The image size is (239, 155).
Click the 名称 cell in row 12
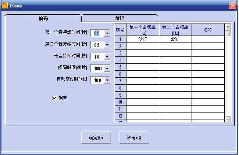208,116
